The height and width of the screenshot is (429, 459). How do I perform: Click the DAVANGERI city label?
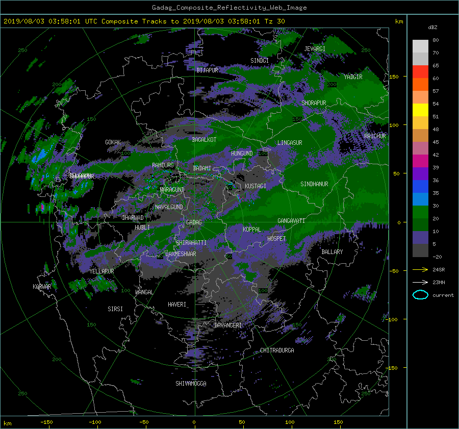[x=228, y=325]
